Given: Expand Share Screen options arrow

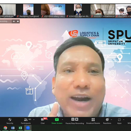Looking at the screenshot, I should pos(62,120).
